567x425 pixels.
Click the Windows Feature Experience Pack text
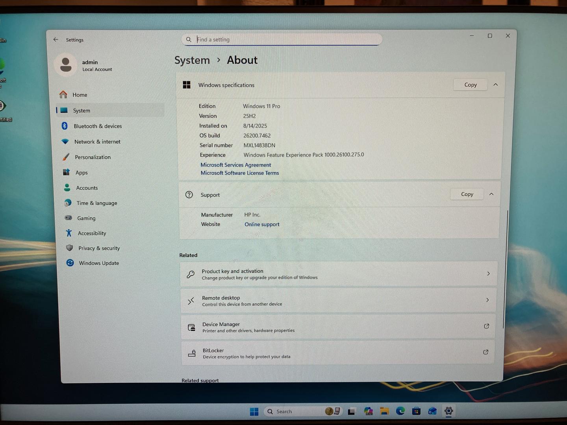(x=304, y=155)
